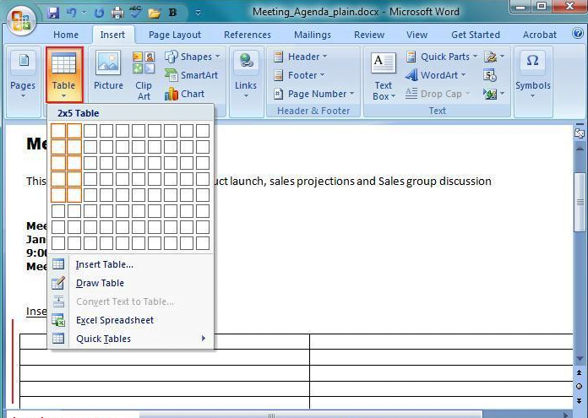The image size is (588, 418).
Task: Click the Quick Tables icon in the menu
Action: click(58, 339)
